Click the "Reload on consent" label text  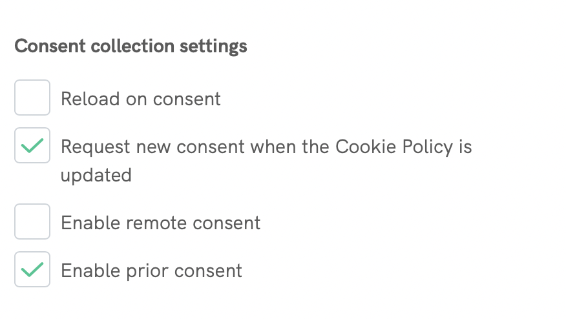coord(140,99)
